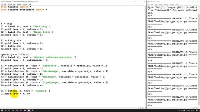Screen dimensions: 200x112
Task: Click 'R4.grid (row = 4, column = 4)' line
Action: (22, 85)
